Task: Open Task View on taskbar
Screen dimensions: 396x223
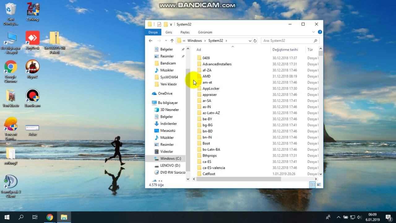Action: click(x=35, y=217)
